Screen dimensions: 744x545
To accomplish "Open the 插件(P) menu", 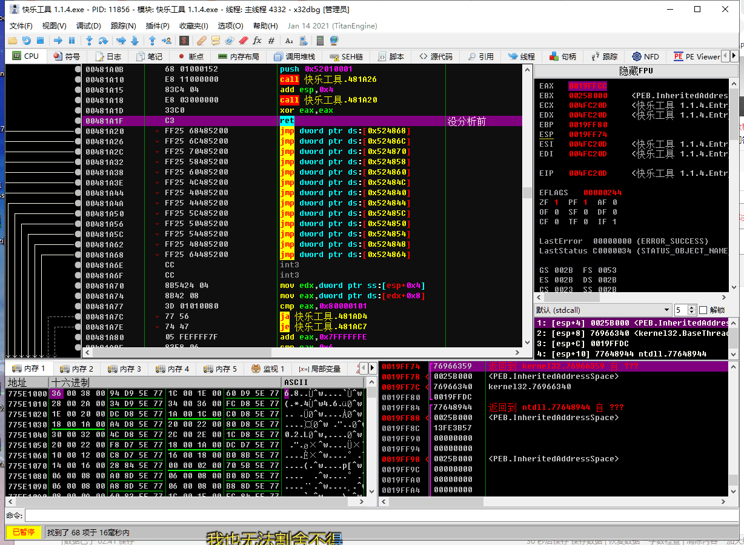I will [158, 25].
